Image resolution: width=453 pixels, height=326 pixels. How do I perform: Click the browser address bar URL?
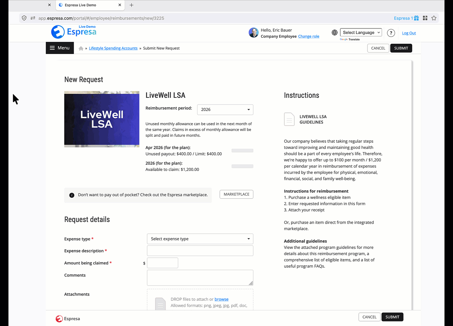tap(101, 18)
